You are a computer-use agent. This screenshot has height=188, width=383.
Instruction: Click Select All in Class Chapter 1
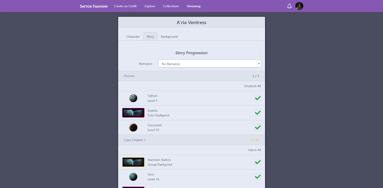254,150
